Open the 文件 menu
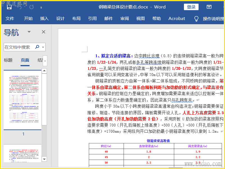This screenshot has height=169, width=225. tap(10, 19)
